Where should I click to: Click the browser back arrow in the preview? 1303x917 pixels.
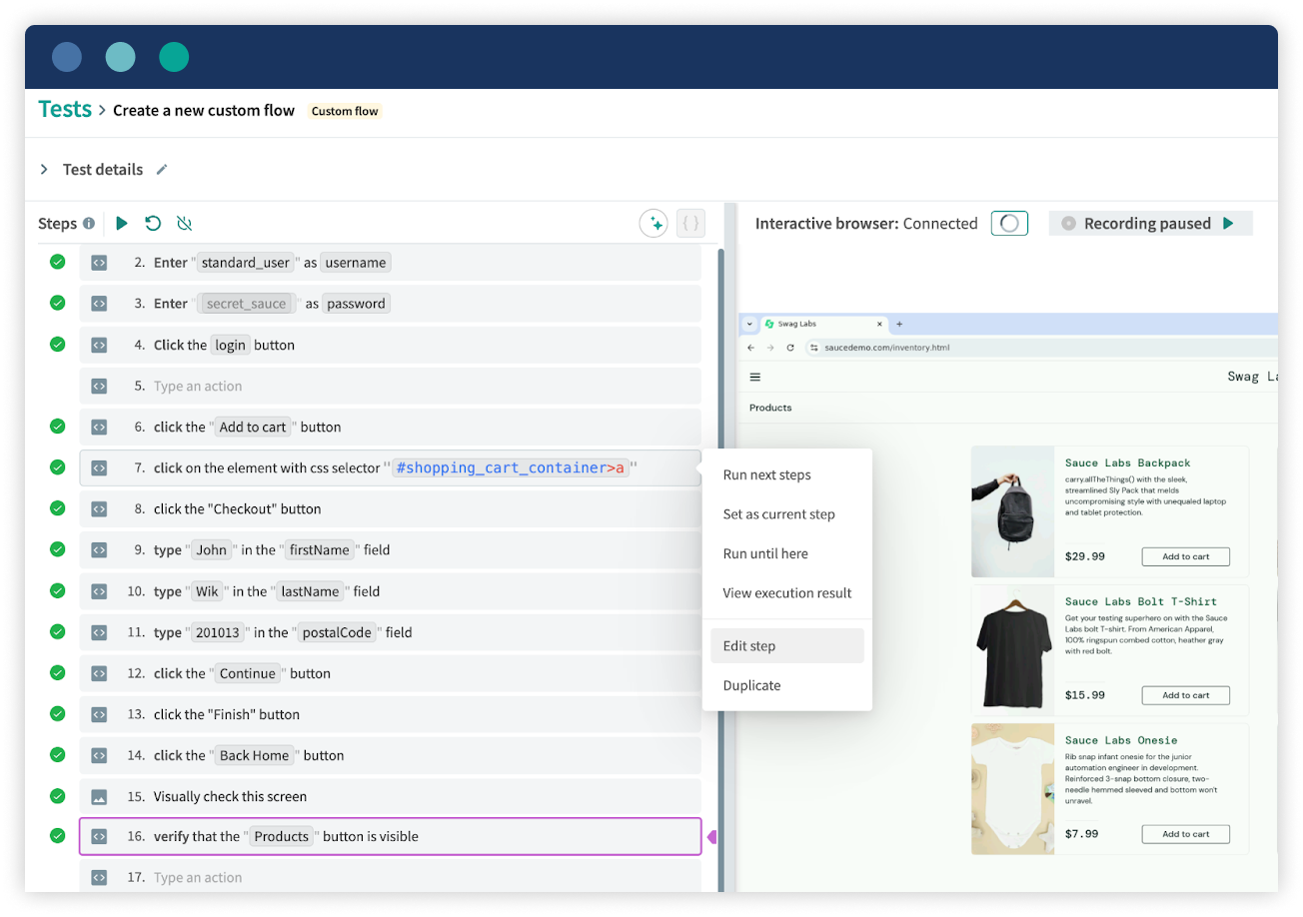point(749,347)
